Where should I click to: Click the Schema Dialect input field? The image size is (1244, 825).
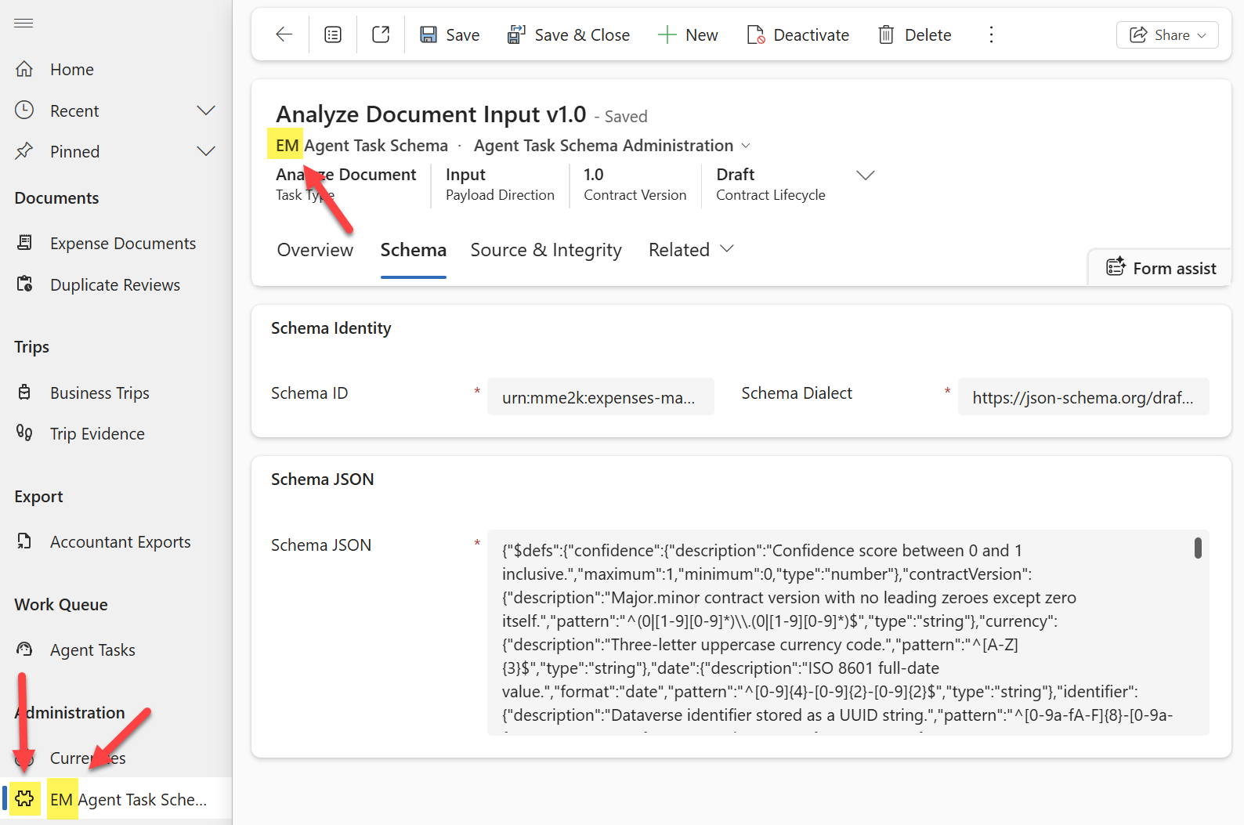1083,396
